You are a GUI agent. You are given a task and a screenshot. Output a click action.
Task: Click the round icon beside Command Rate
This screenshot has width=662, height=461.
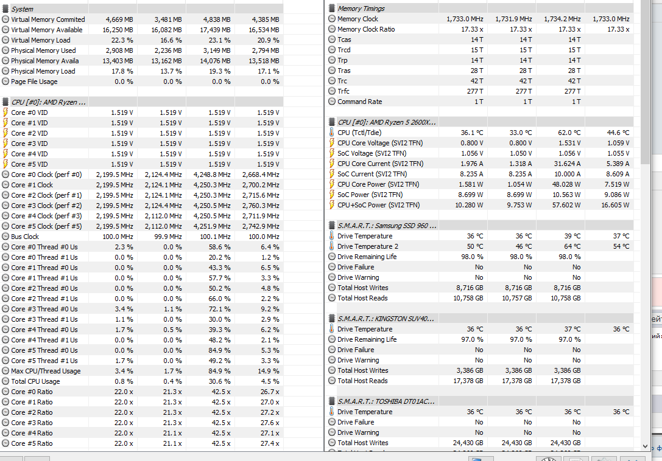(332, 102)
